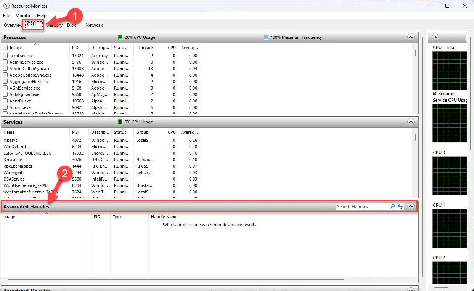Click the magnifier icon in Search Handles

tap(392, 206)
